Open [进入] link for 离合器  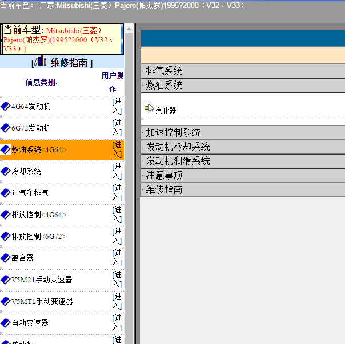pos(117,258)
